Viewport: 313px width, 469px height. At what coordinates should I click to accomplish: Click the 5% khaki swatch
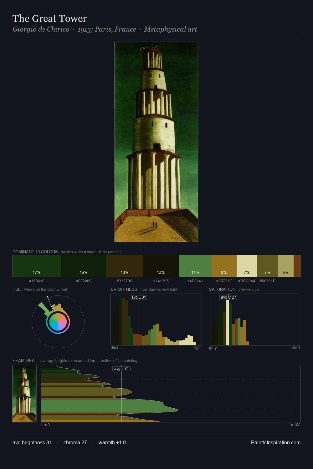286,266
